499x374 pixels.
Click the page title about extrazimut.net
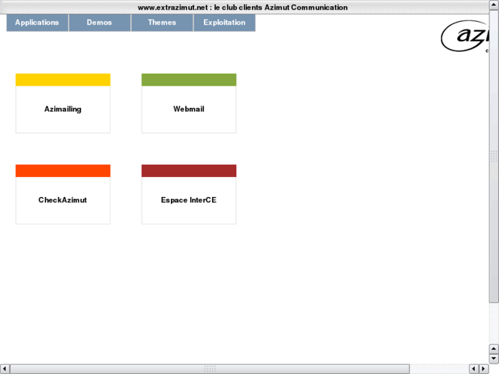tap(242, 8)
